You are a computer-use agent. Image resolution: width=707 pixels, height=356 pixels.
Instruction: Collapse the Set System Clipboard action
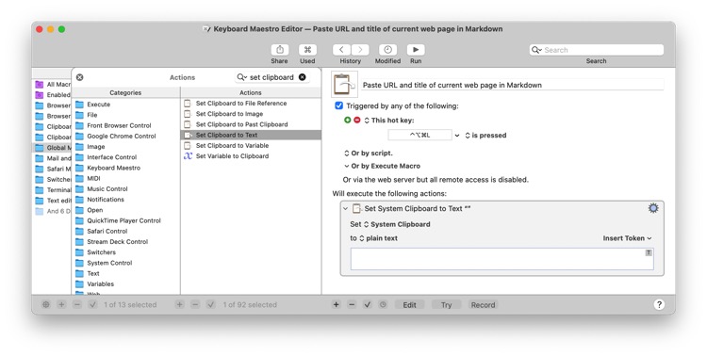click(346, 208)
